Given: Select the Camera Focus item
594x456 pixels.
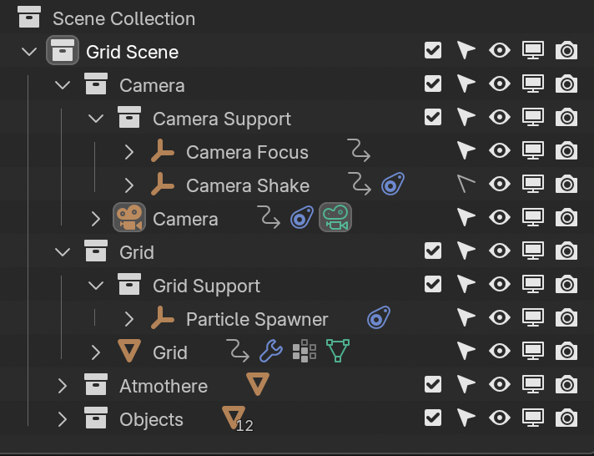Looking at the screenshot, I should click(x=247, y=152).
